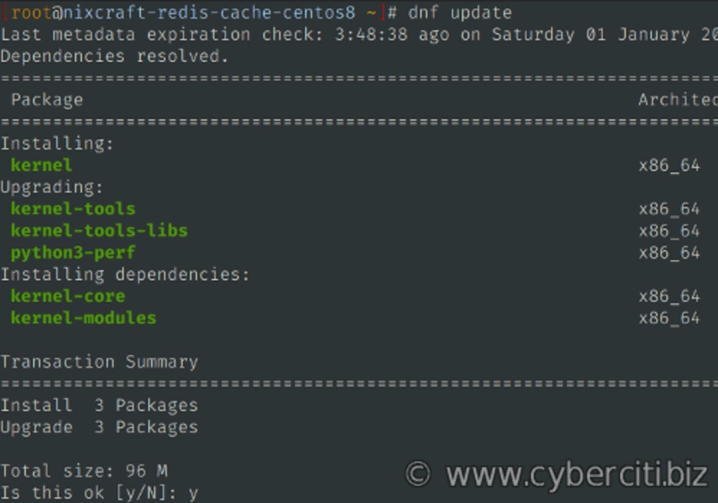Click the kernel-tools-libs package entry
This screenshot has height=503, width=718.
[x=99, y=230]
